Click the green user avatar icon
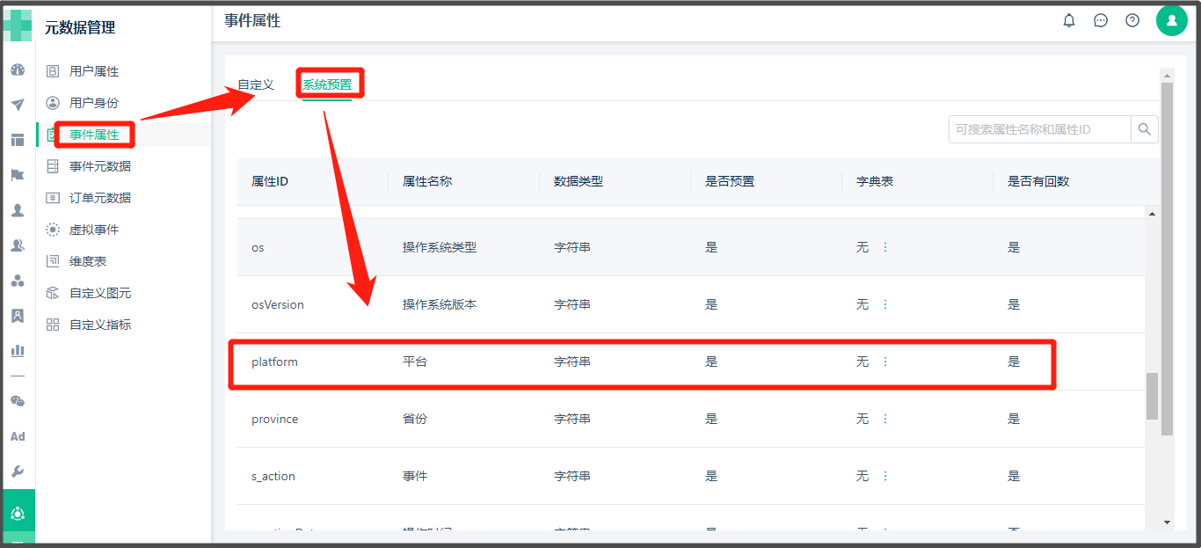The width and height of the screenshot is (1201, 548). tap(1171, 20)
